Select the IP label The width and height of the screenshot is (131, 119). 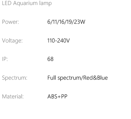[5, 59]
